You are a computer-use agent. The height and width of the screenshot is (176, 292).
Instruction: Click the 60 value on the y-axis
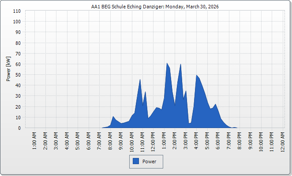coord(18,64)
